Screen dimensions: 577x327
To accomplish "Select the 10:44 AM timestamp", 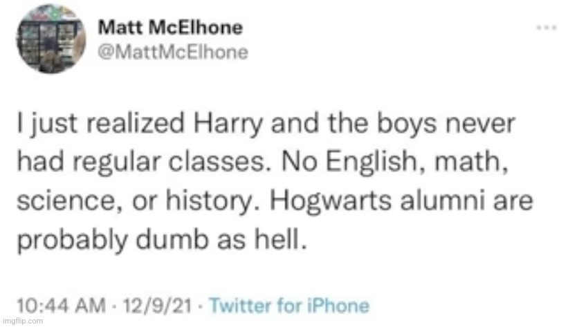I will point(61,306).
